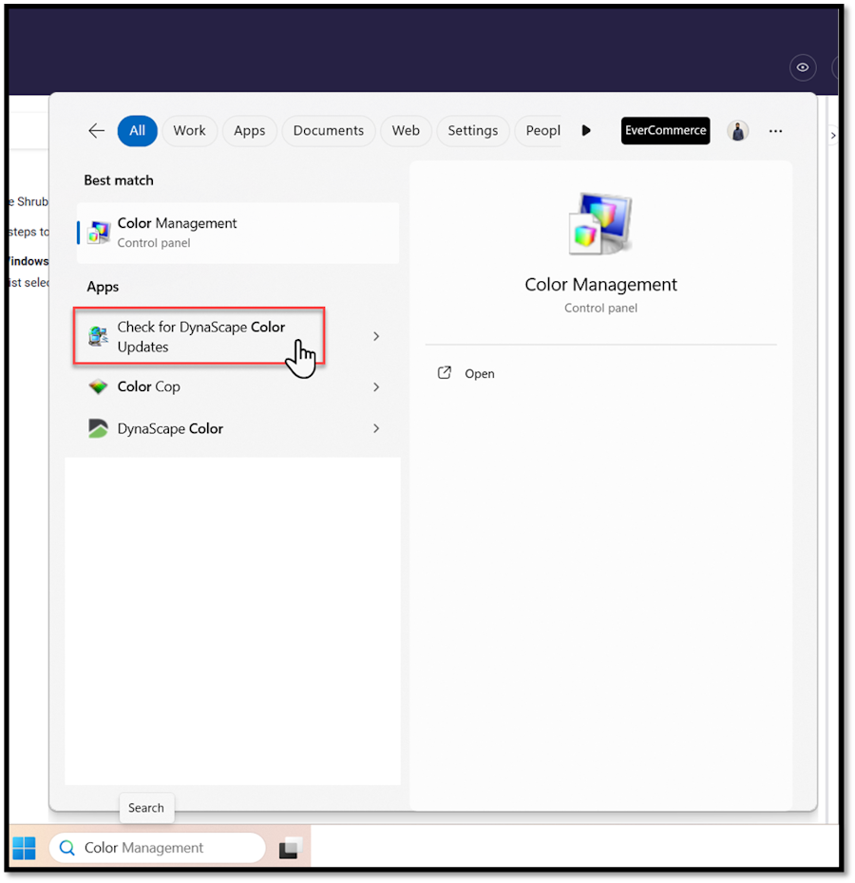The height and width of the screenshot is (883, 855).
Task: Expand the Color Cop result chevron
Action: coord(376,386)
